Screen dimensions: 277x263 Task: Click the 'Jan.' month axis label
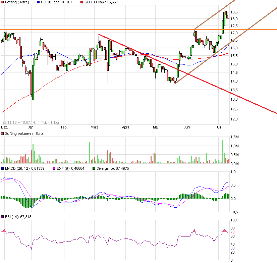(x=31, y=127)
